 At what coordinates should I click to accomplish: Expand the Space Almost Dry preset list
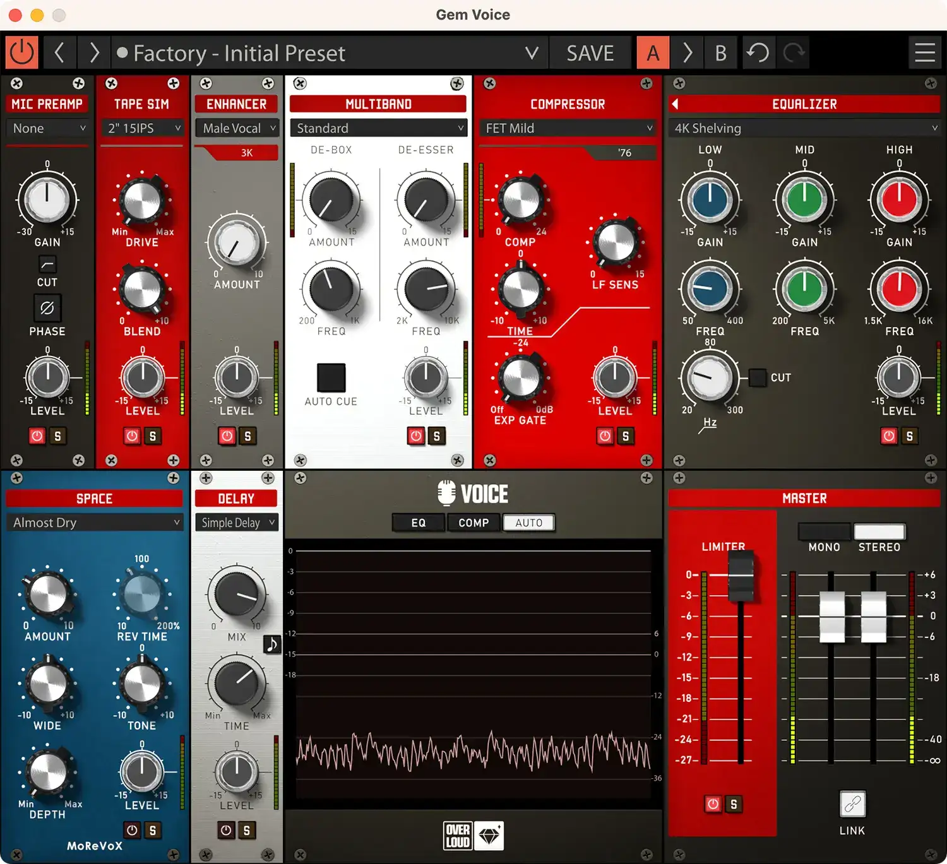(x=95, y=523)
